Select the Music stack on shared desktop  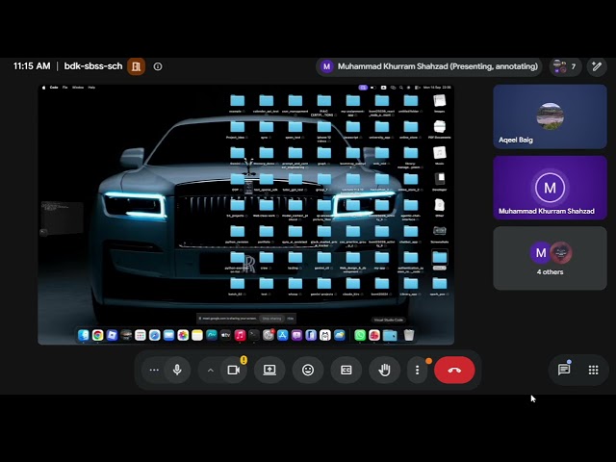click(x=439, y=155)
